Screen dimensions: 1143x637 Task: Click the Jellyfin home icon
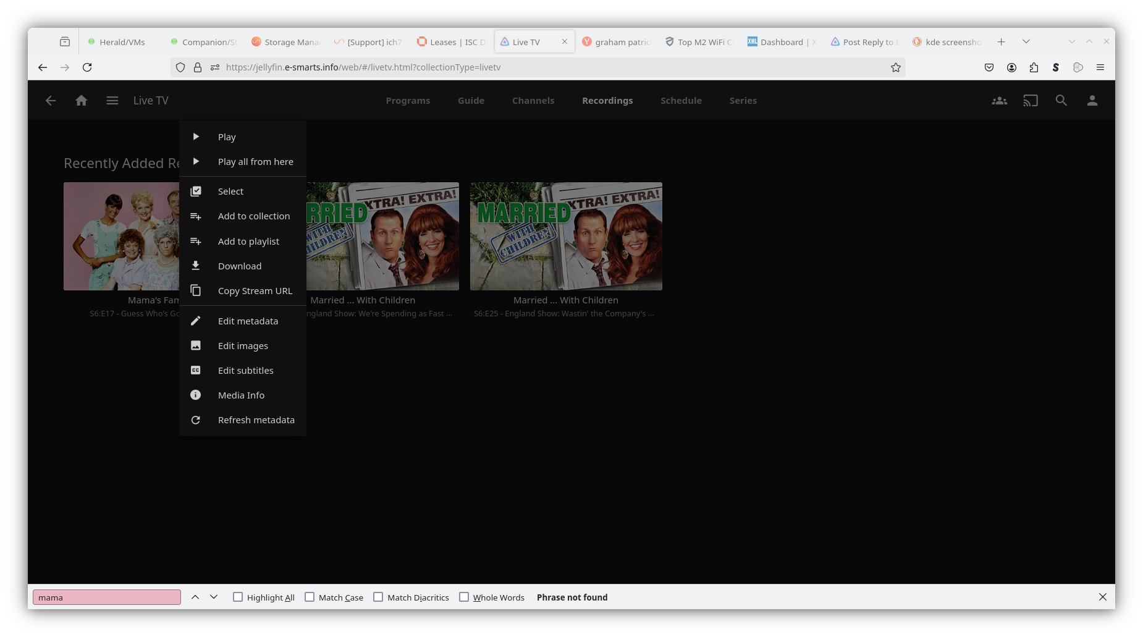(81, 101)
